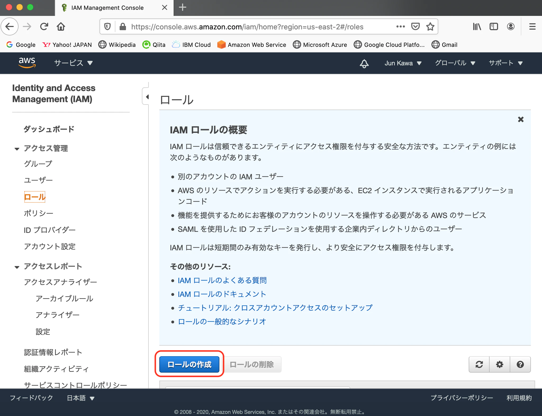This screenshot has height=416, width=542.
Task: Reload the page with the refresh icon
Action: [44, 26]
